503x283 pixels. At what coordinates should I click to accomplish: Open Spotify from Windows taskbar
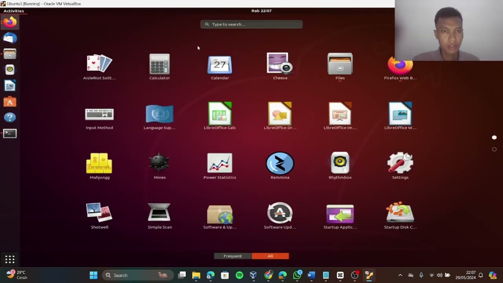239,275
